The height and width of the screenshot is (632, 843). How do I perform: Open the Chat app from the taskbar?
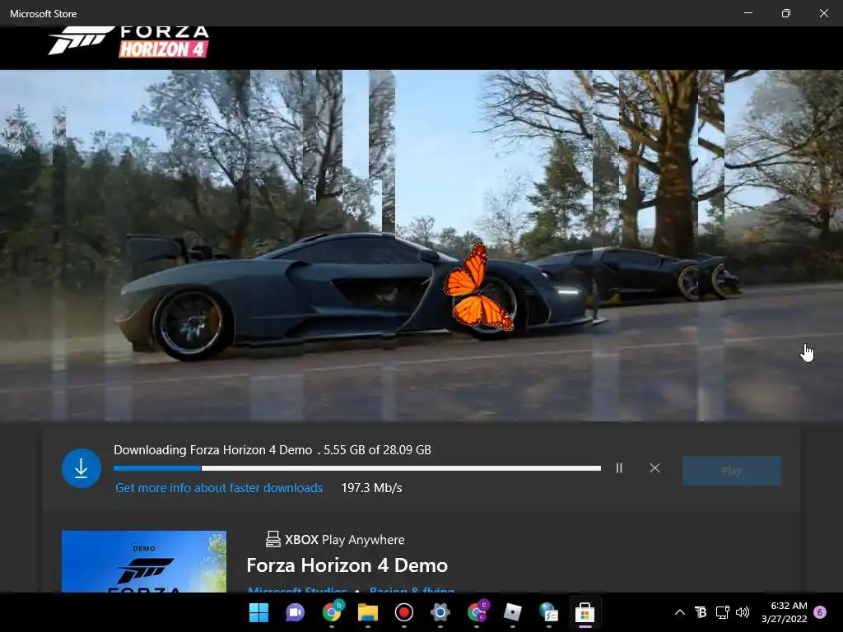[295, 612]
